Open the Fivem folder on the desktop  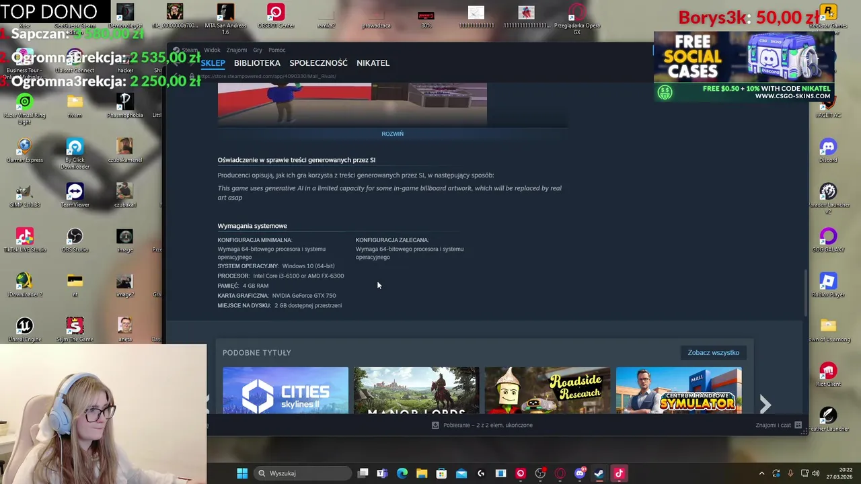coord(75,106)
